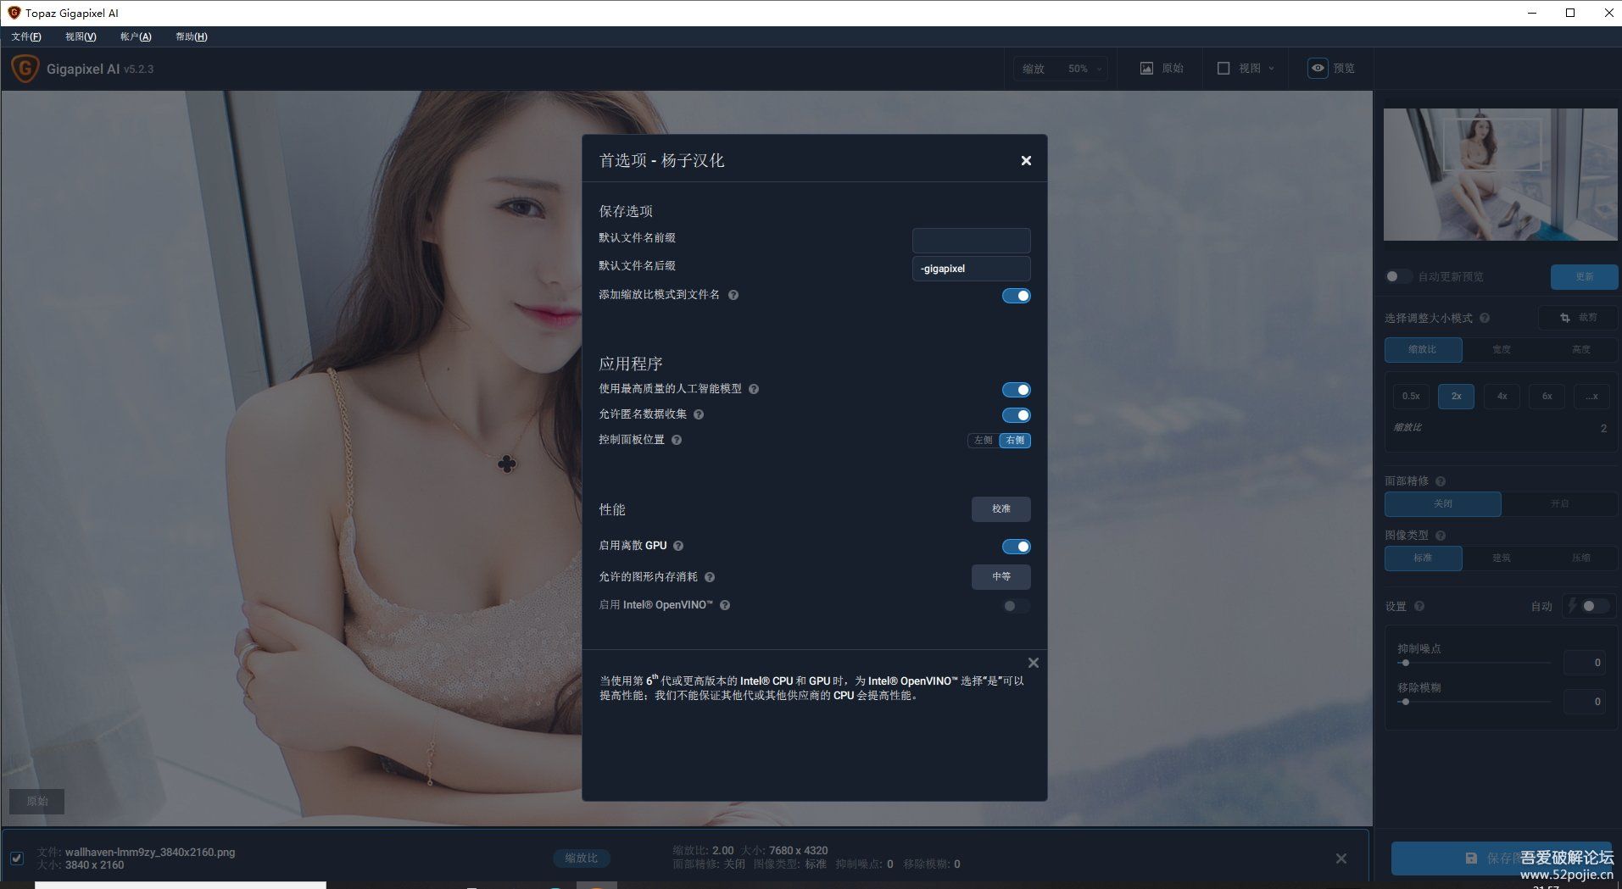1622x889 pixels.
Task: Open the ...x custom scale option
Action: (x=1591, y=396)
